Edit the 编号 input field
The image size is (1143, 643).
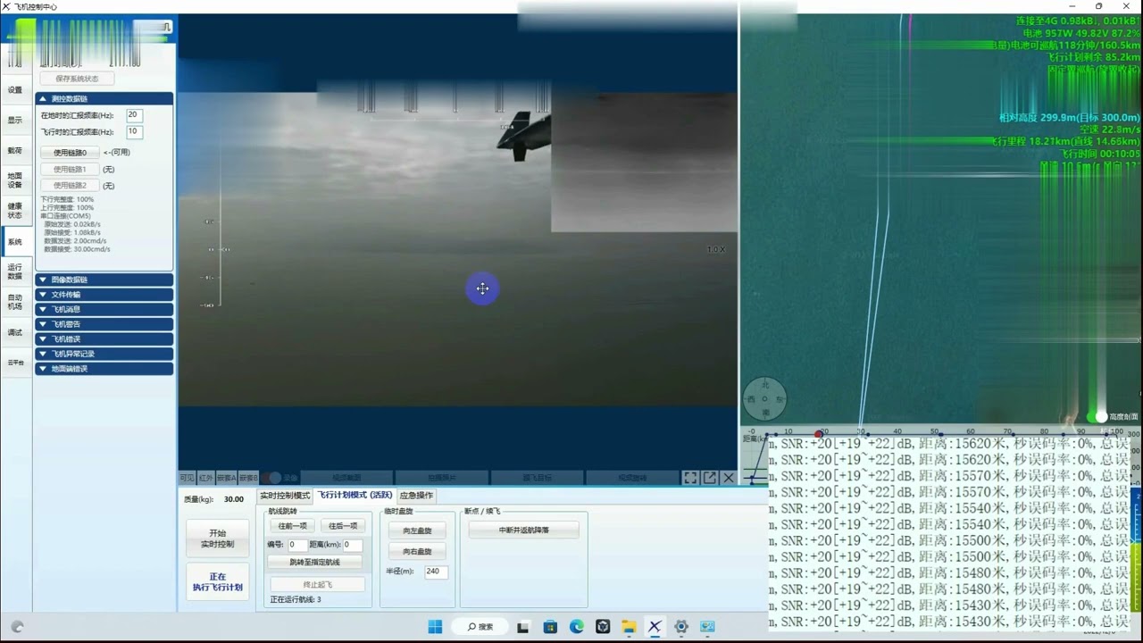tap(296, 545)
